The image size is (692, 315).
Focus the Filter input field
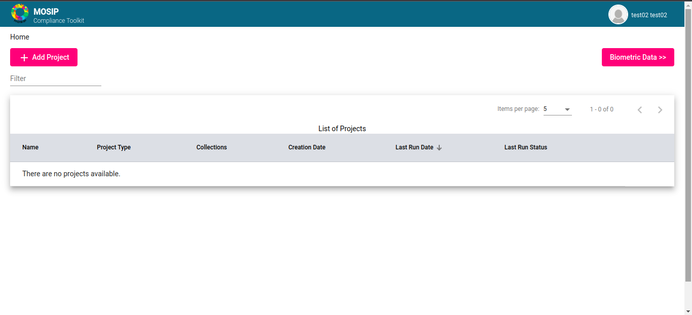(56, 78)
